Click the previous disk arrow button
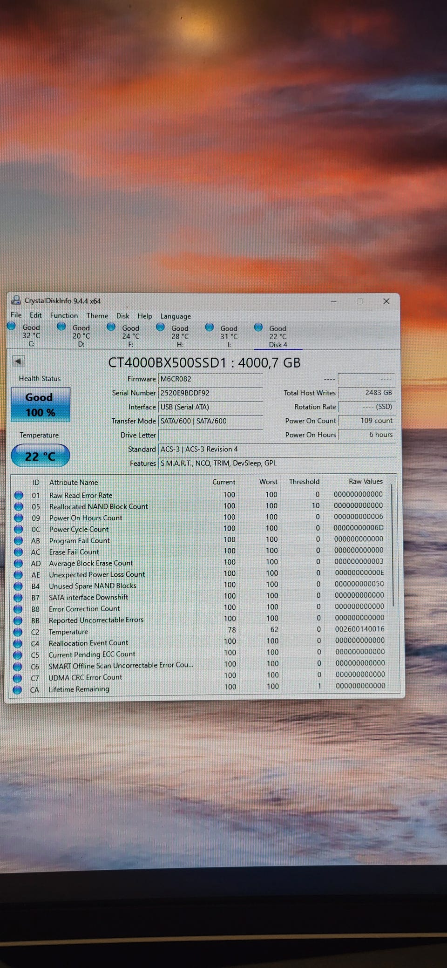The width and height of the screenshot is (447, 968). [x=18, y=361]
